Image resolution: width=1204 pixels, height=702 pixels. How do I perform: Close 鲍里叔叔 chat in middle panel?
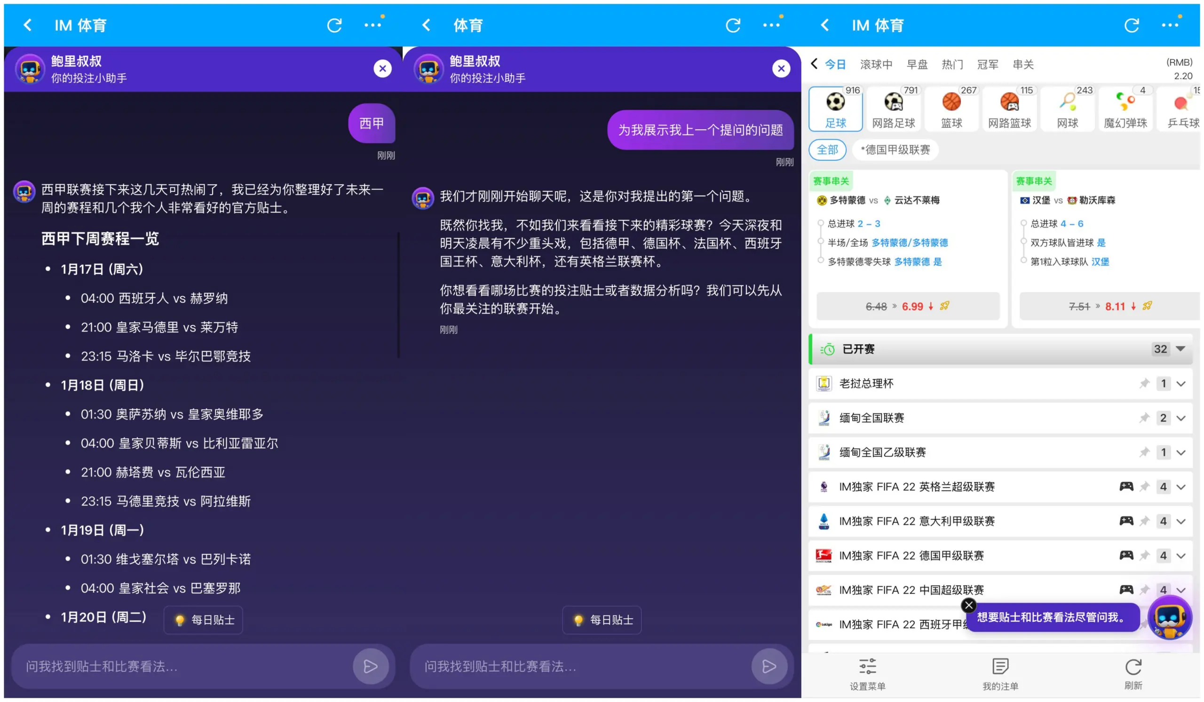(x=782, y=69)
